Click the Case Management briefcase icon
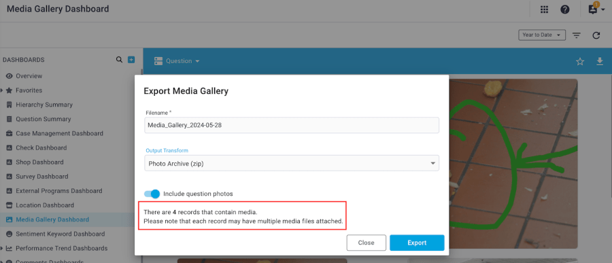This screenshot has height=263, width=612. click(10, 133)
